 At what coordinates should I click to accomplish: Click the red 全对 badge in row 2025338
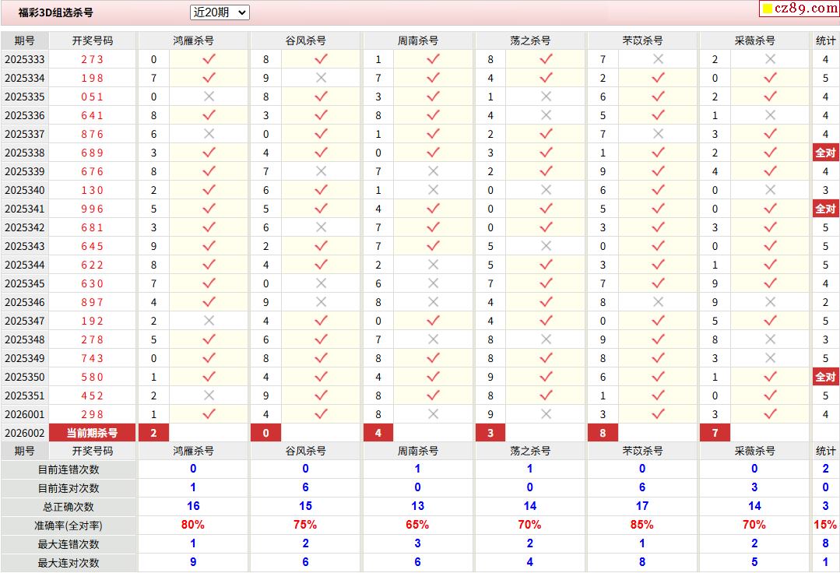coord(825,153)
